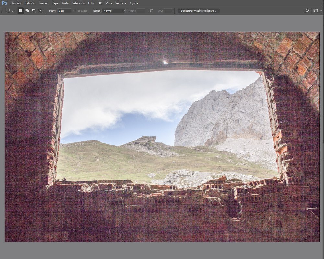Choose the Add to selection mode icon

(x=27, y=11)
